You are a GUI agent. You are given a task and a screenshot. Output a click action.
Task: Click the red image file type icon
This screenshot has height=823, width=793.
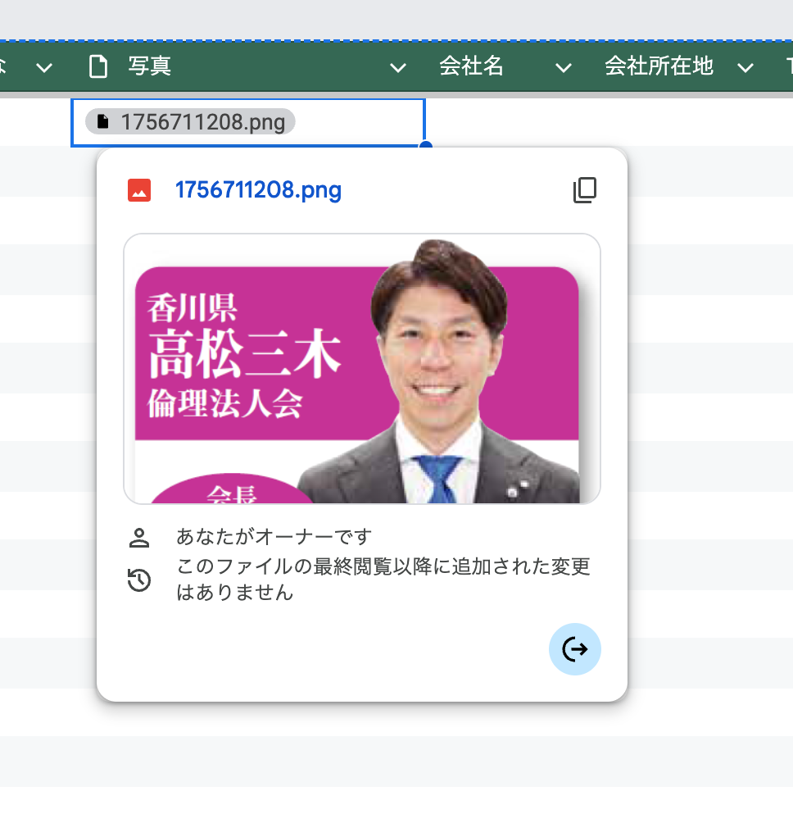pos(139,190)
